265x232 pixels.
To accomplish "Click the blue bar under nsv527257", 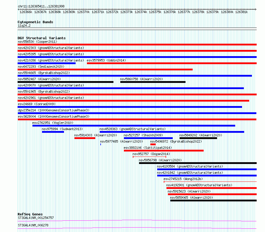I will tap(148, 138).
